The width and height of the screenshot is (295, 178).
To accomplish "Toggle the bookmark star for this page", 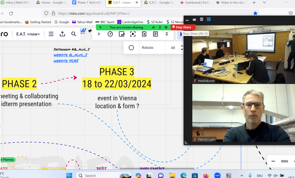I will pos(255,13).
